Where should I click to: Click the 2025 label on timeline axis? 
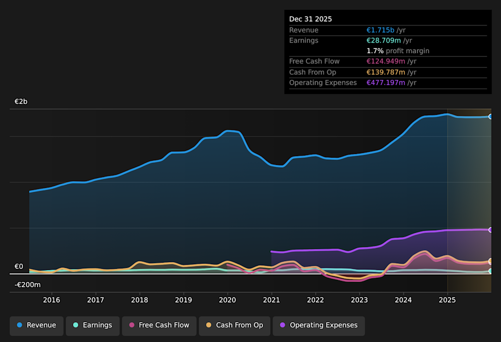[447, 300]
